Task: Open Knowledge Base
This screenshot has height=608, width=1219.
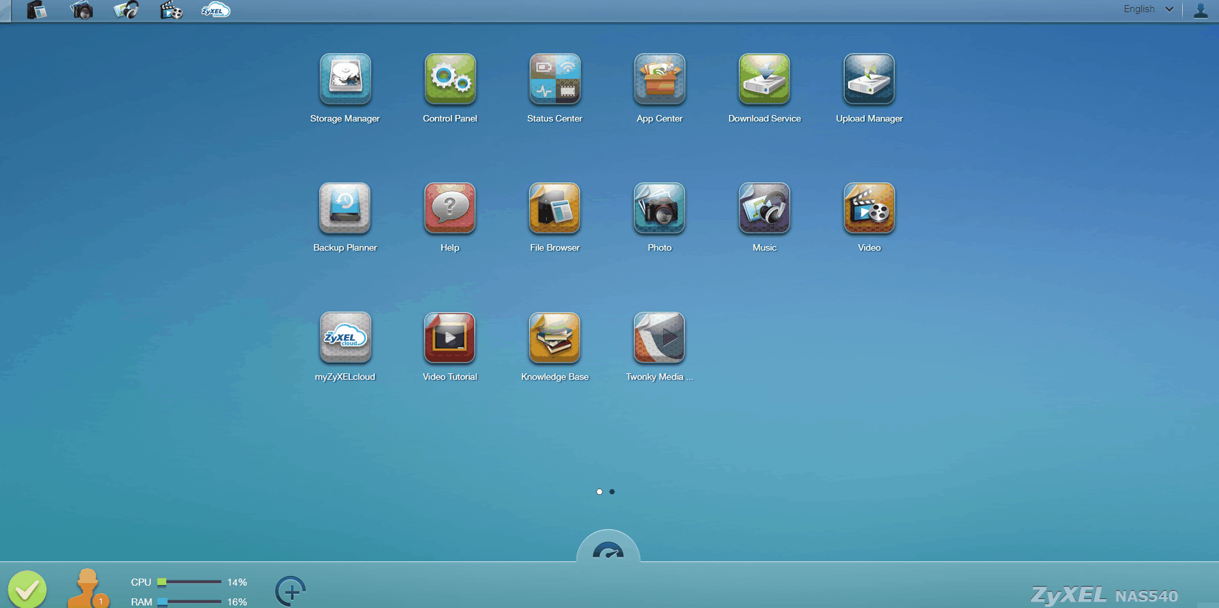Action: click(x=554, y=337)
